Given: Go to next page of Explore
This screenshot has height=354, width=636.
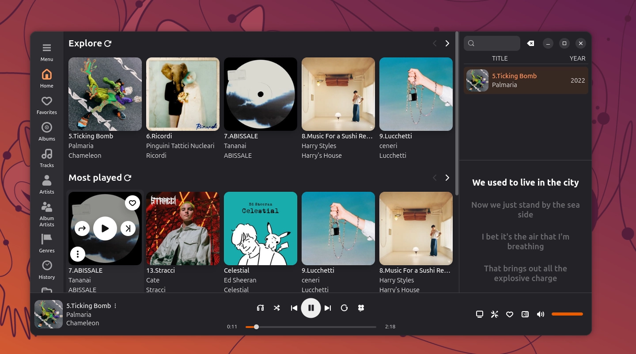Looking at the screenshot, I should click(x=447, y=43).
